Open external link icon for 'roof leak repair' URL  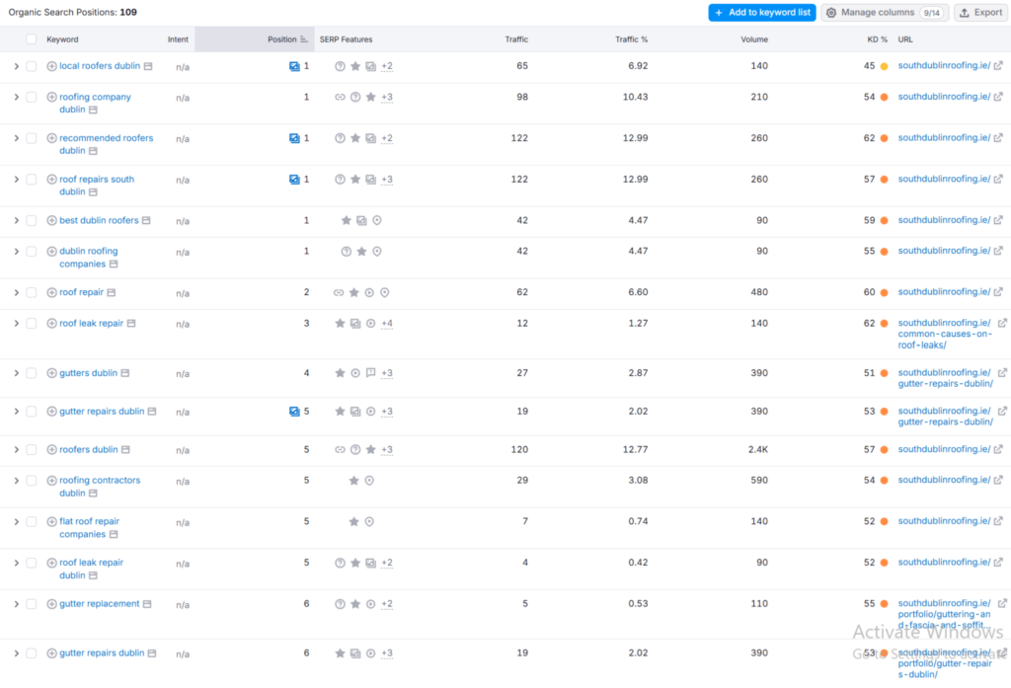tap(1003, 323)
